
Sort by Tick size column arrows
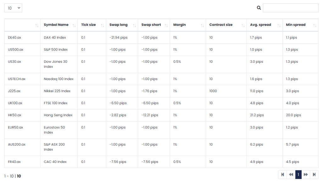coord(103,25)
